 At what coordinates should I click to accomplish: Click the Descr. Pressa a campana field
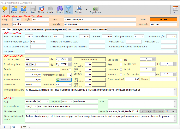pos(100,19)
